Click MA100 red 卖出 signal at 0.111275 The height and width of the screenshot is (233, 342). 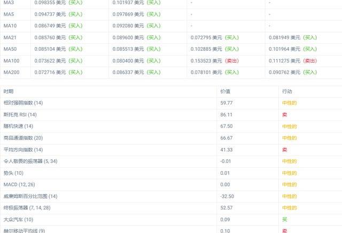click(309, 61)
